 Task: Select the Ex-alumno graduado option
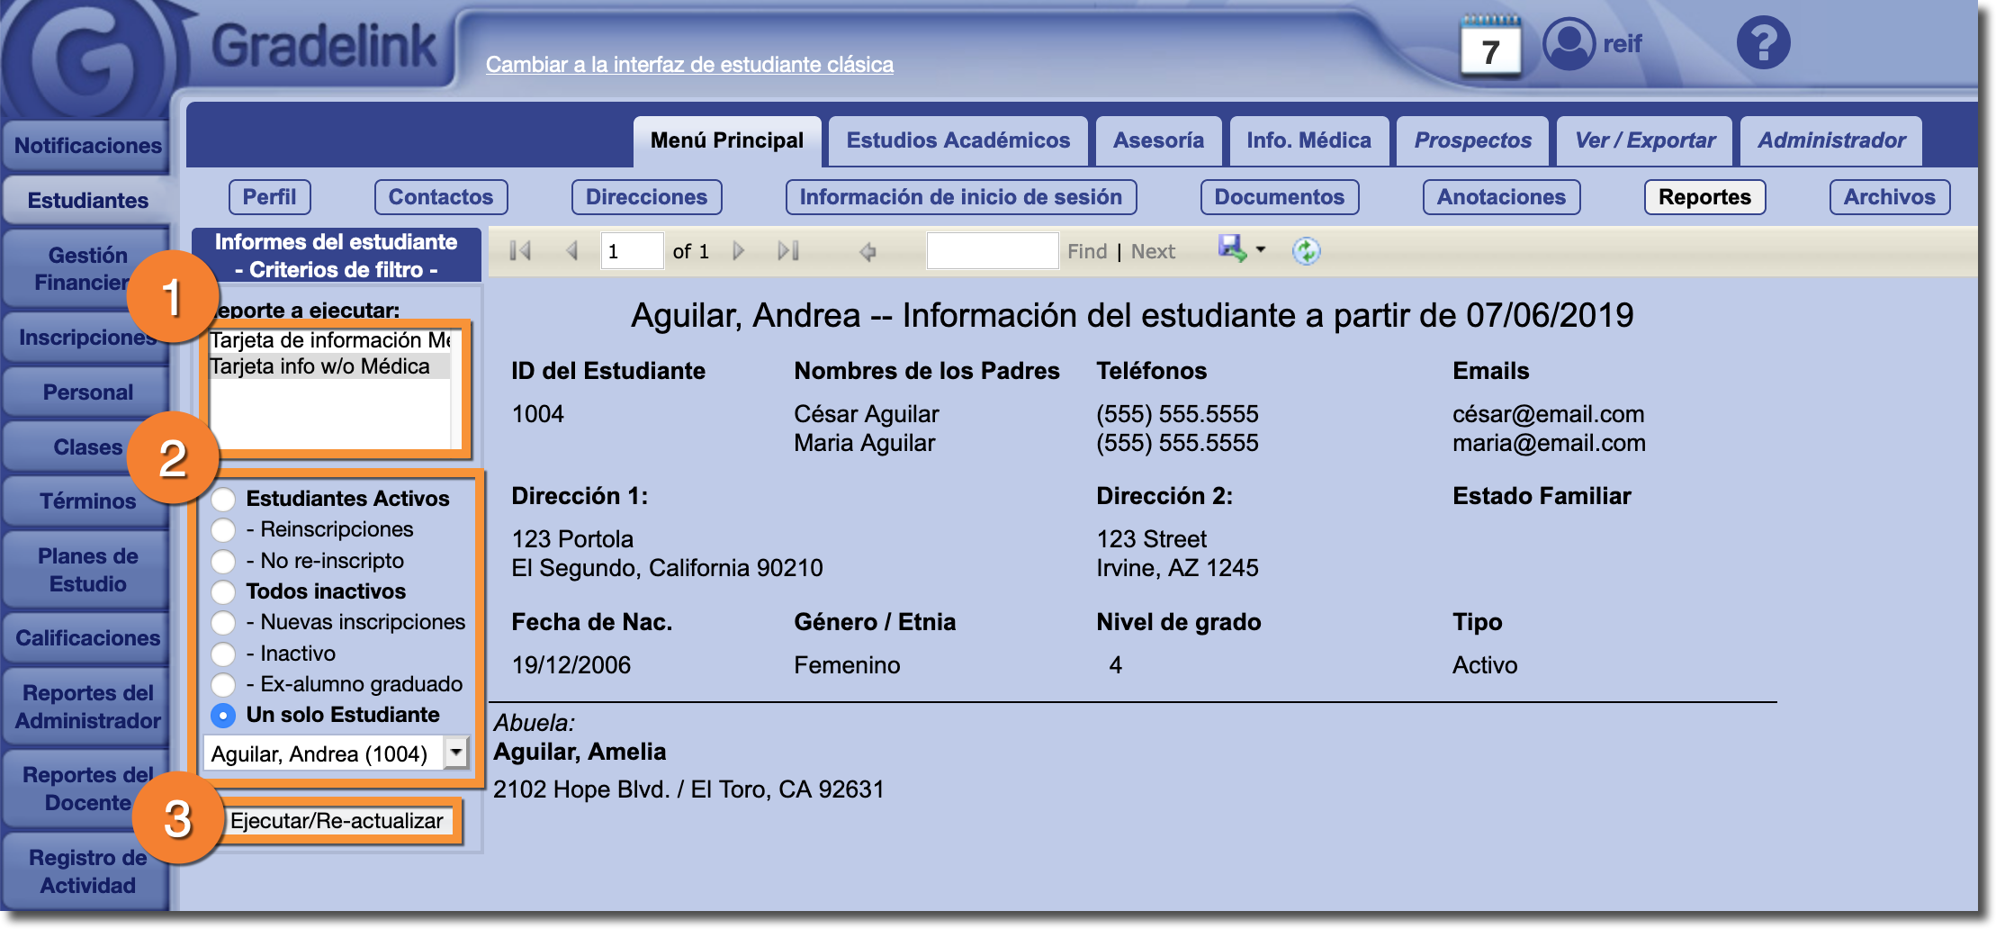pyautogui.click(x=223, y=685)
